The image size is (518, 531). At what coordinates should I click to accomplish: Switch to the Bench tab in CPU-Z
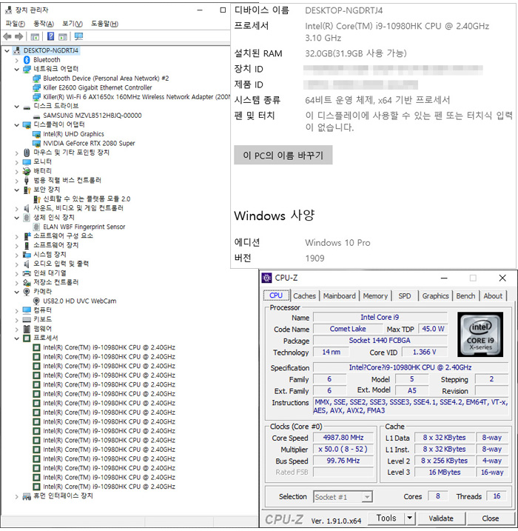click(x=465, y=296)
